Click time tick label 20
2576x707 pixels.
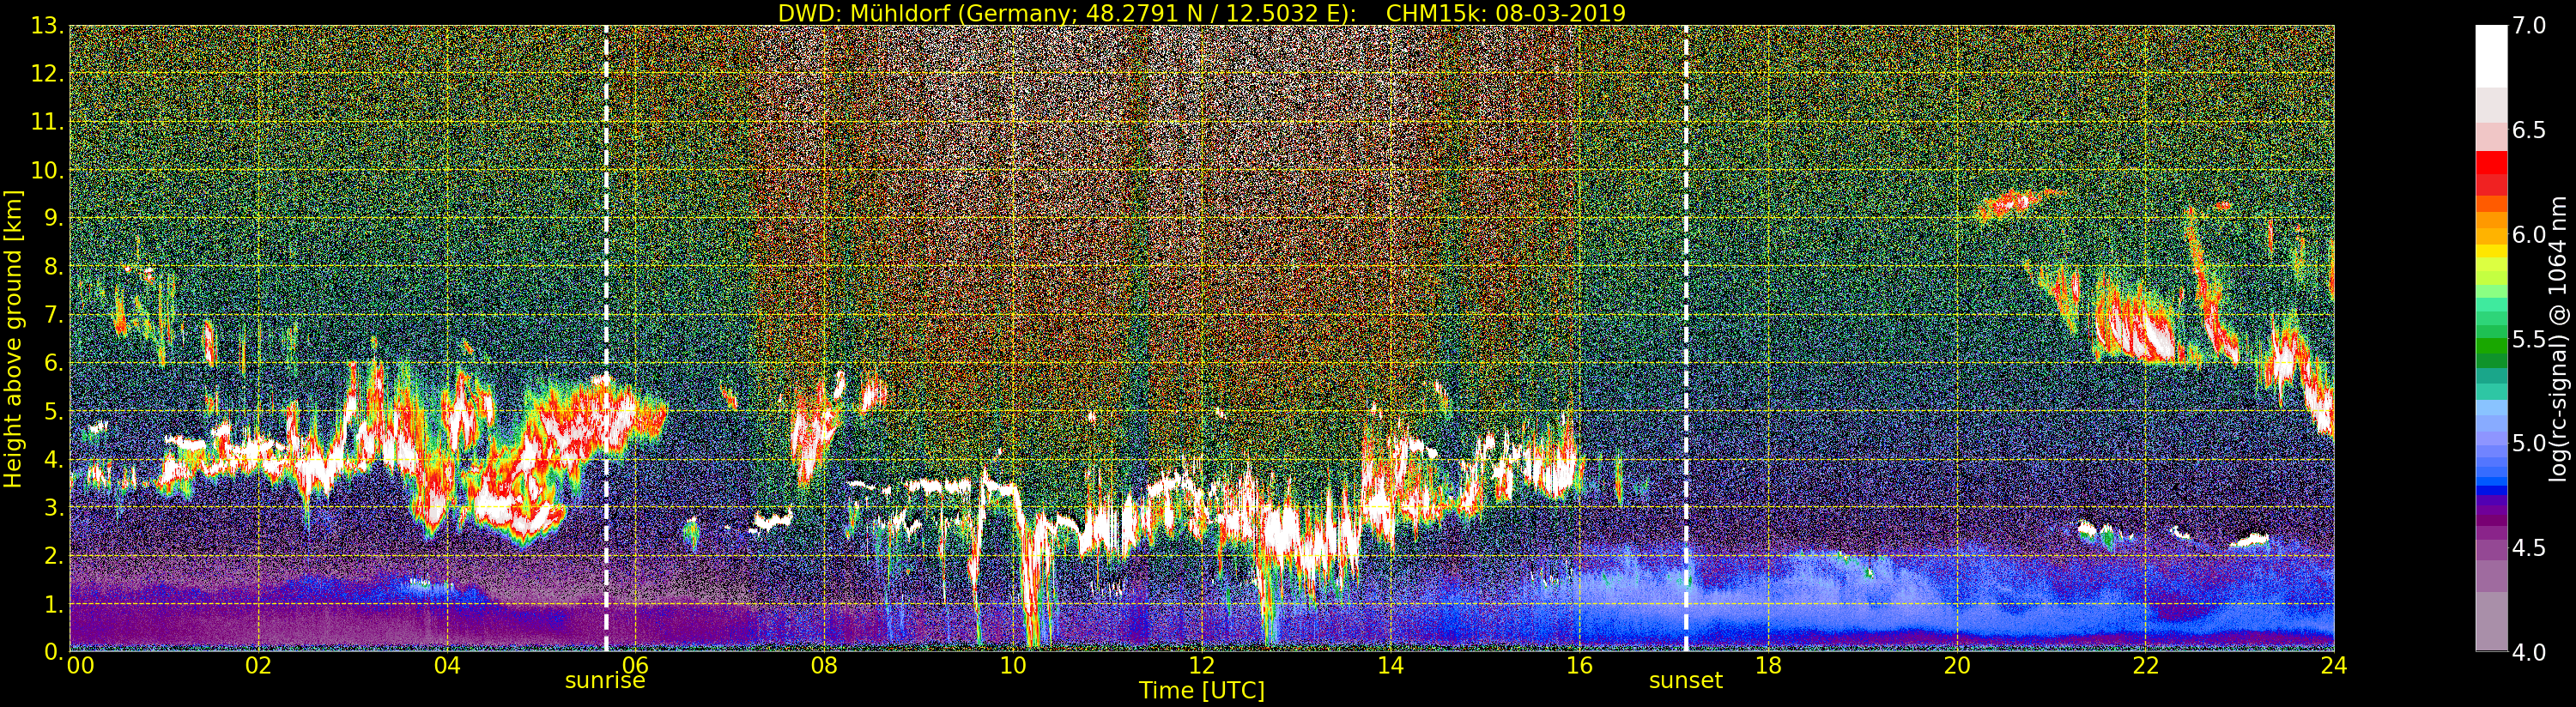tap(1957, 666)
